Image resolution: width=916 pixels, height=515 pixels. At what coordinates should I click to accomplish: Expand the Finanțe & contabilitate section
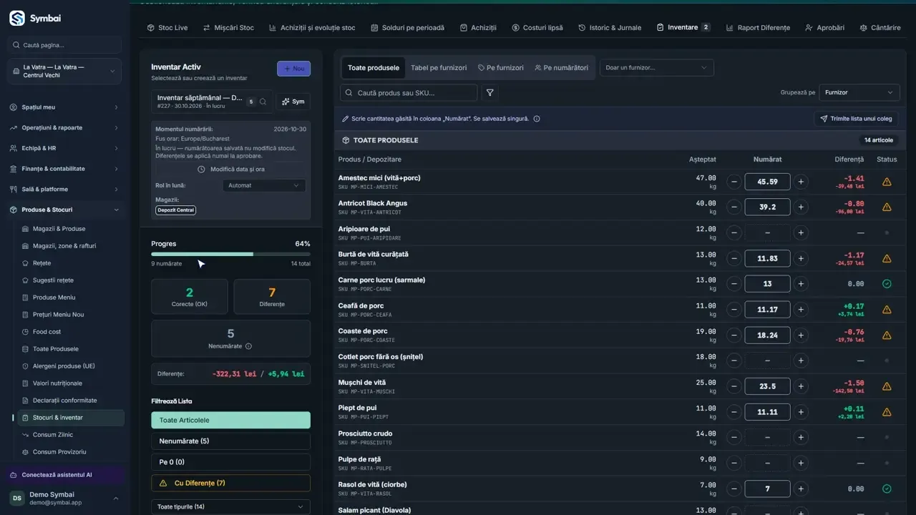pyautogui.click(x=64, y=169)
